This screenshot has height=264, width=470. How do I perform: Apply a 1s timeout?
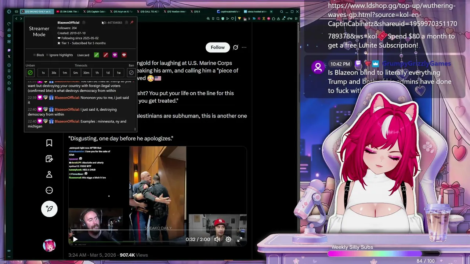43,73
